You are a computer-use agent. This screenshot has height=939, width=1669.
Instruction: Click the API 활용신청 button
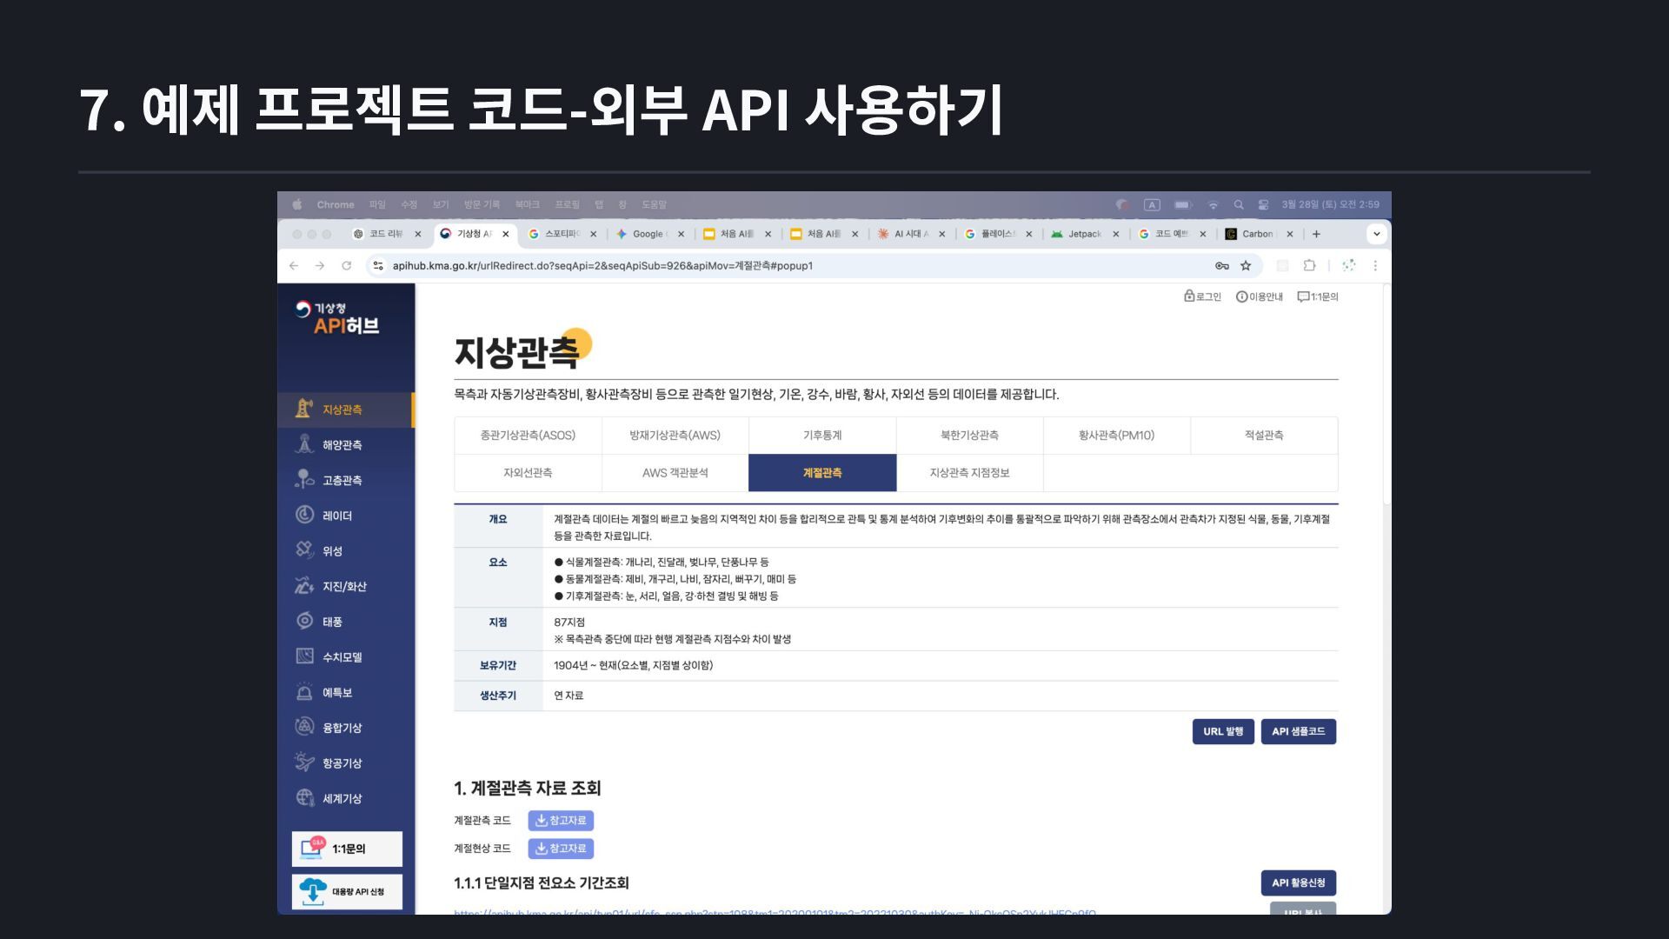[x=1298, y=882]
